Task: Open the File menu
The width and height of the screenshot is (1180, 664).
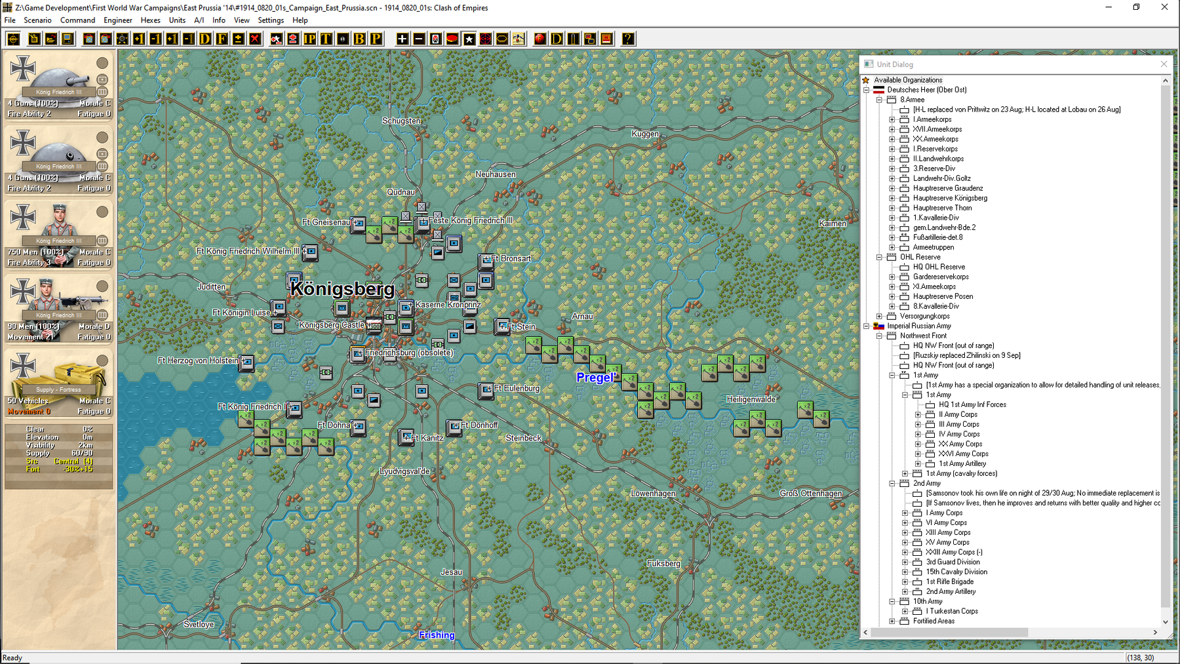Action: pos(10,20)
